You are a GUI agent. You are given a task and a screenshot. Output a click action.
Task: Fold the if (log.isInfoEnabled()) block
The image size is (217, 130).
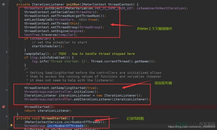pyautogui.click(x=8, y=58)
